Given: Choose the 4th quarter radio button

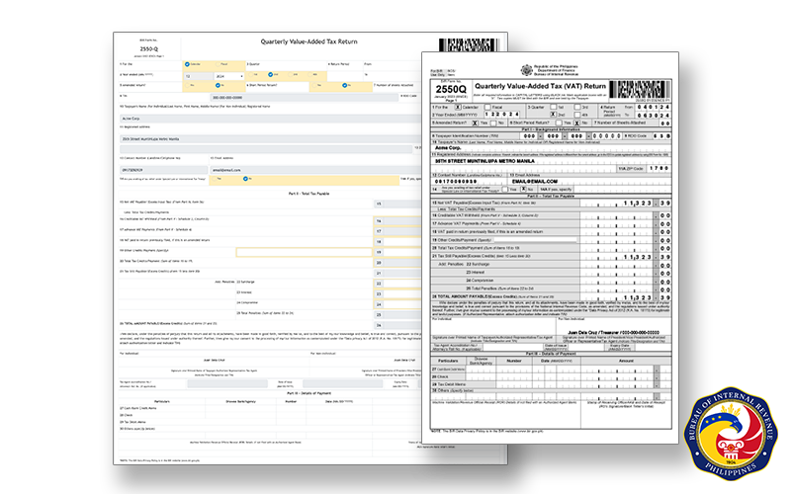Looking at the screenshot, I should 309,75.
